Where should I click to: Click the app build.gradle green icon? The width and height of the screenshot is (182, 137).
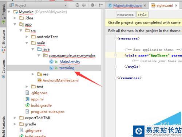(x=27, y=105)
